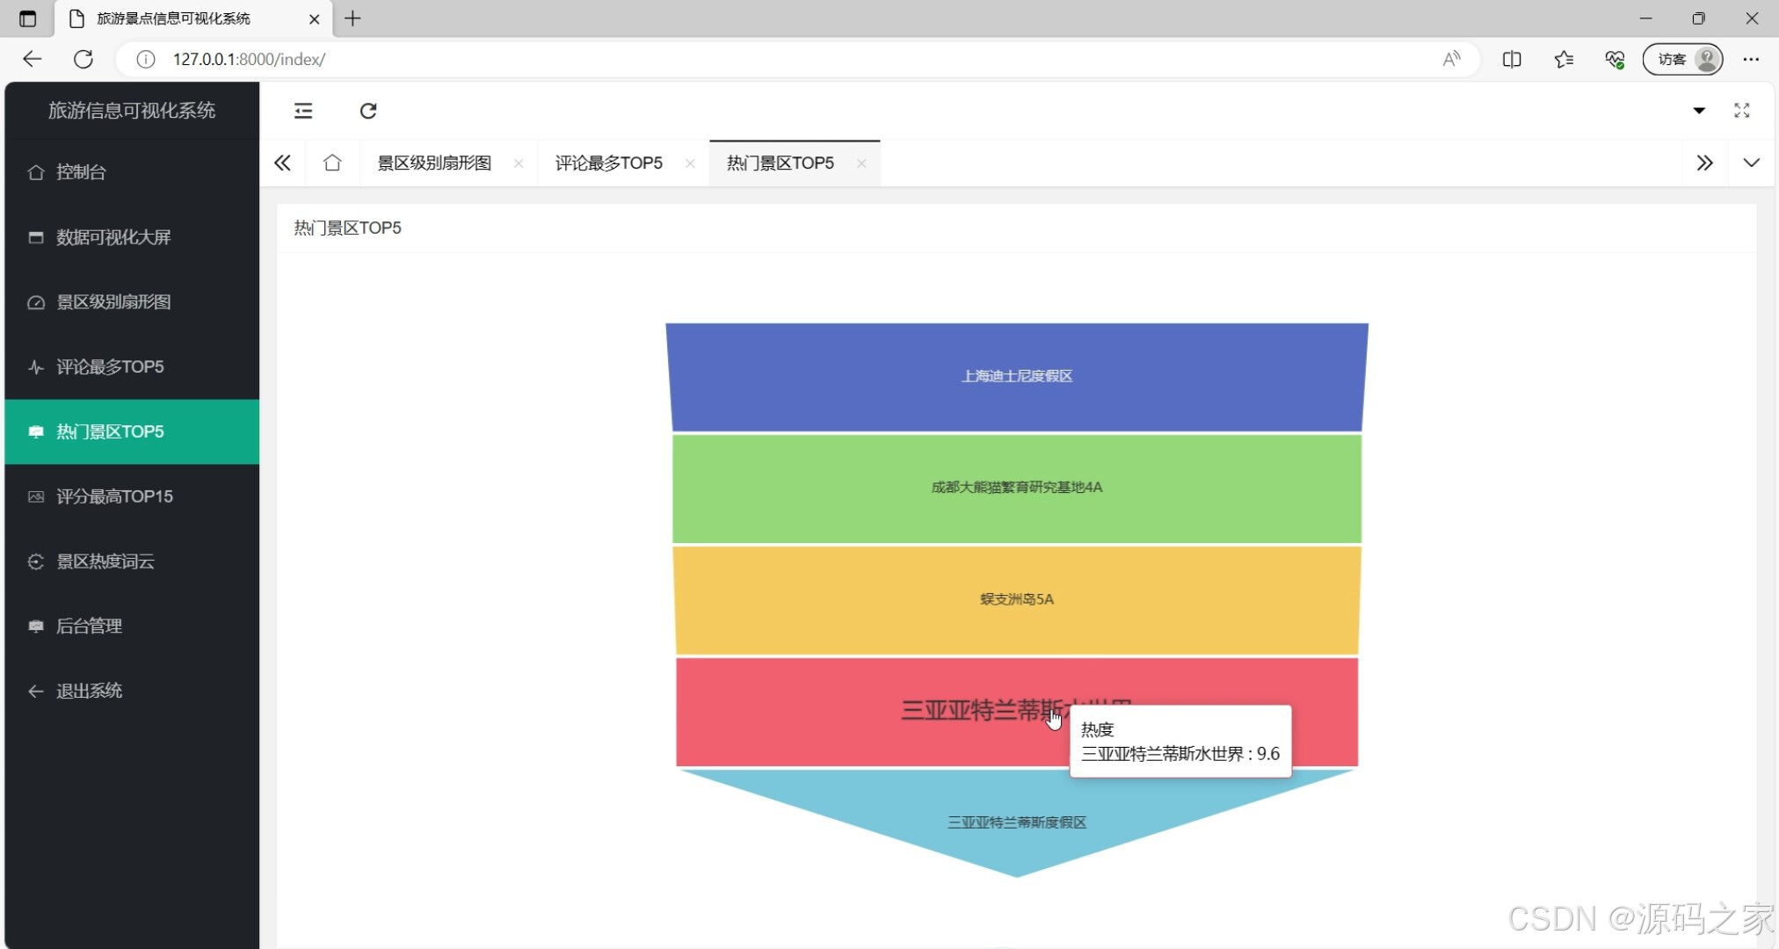Click the browser favorites star icon
The image size is (1779, 949).
[1564, 59]
